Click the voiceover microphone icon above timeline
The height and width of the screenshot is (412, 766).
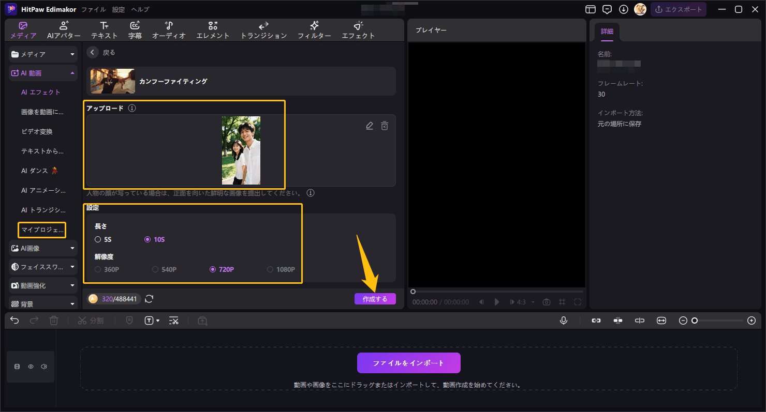pyautogui.click(x=564, y=321)
